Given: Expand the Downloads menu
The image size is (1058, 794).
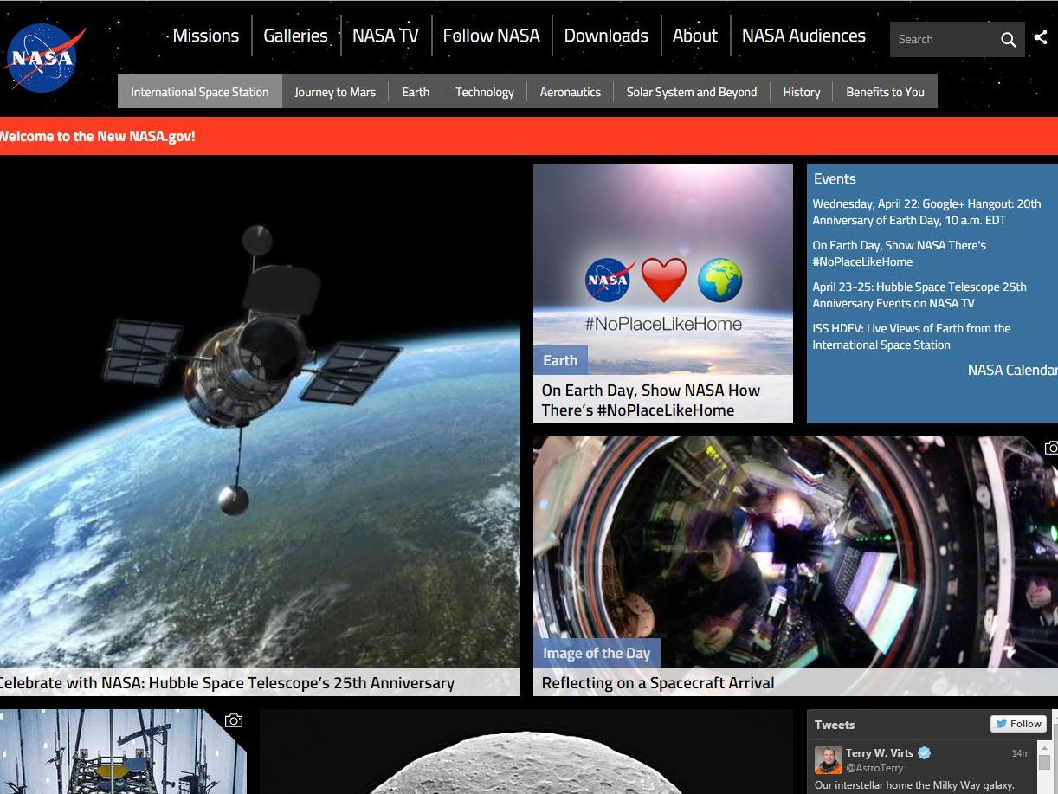Looking at the screenshot, I should point(606,36).
